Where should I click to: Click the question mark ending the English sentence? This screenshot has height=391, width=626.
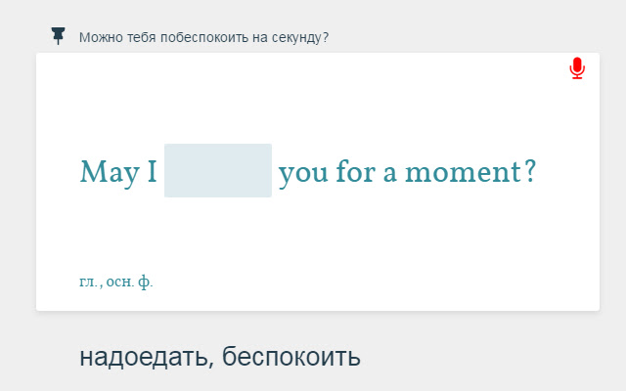(x=529, y=173)
